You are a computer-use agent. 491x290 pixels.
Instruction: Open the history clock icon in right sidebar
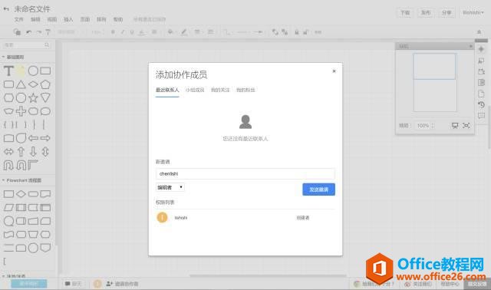coord(481,104)
